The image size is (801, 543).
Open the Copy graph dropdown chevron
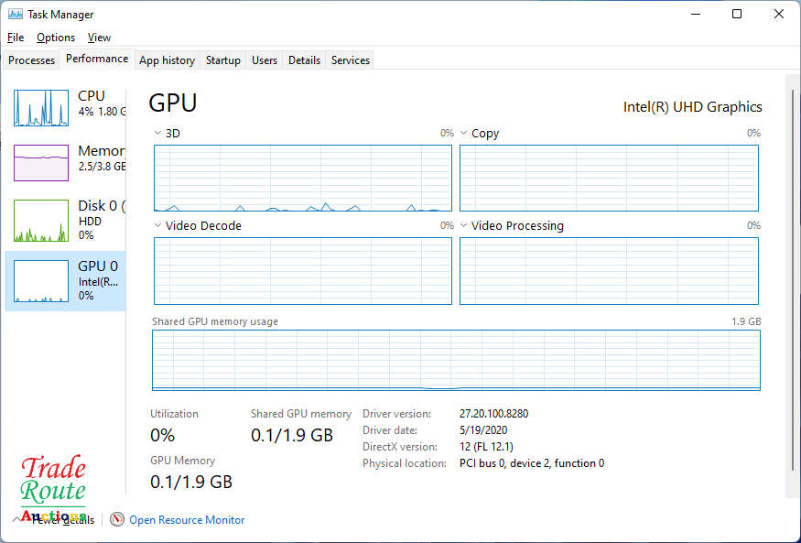pos(463,134)
